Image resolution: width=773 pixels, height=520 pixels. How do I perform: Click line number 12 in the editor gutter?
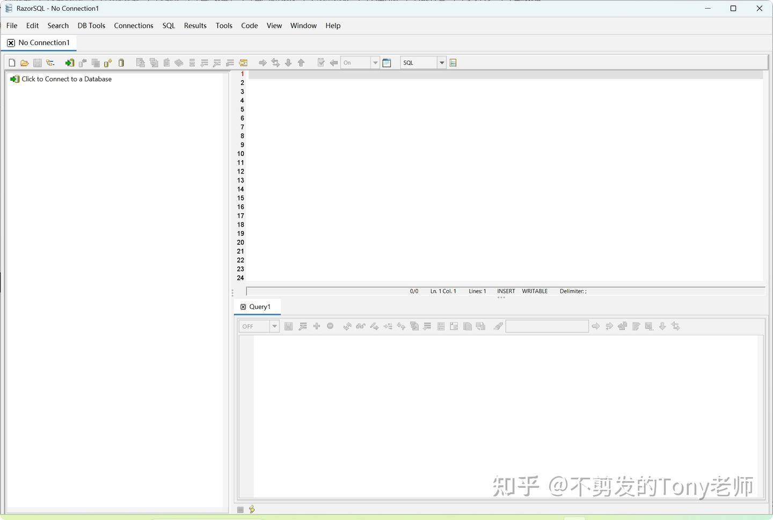[x=240, y=171]
